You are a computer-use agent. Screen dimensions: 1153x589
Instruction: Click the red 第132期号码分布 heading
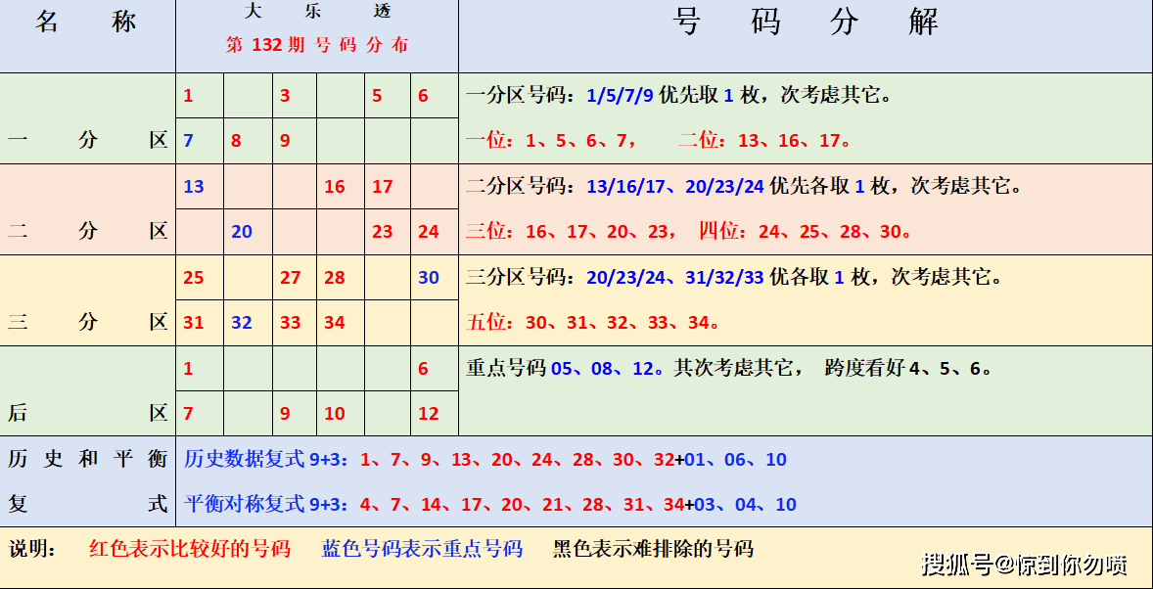click(317, 45)
